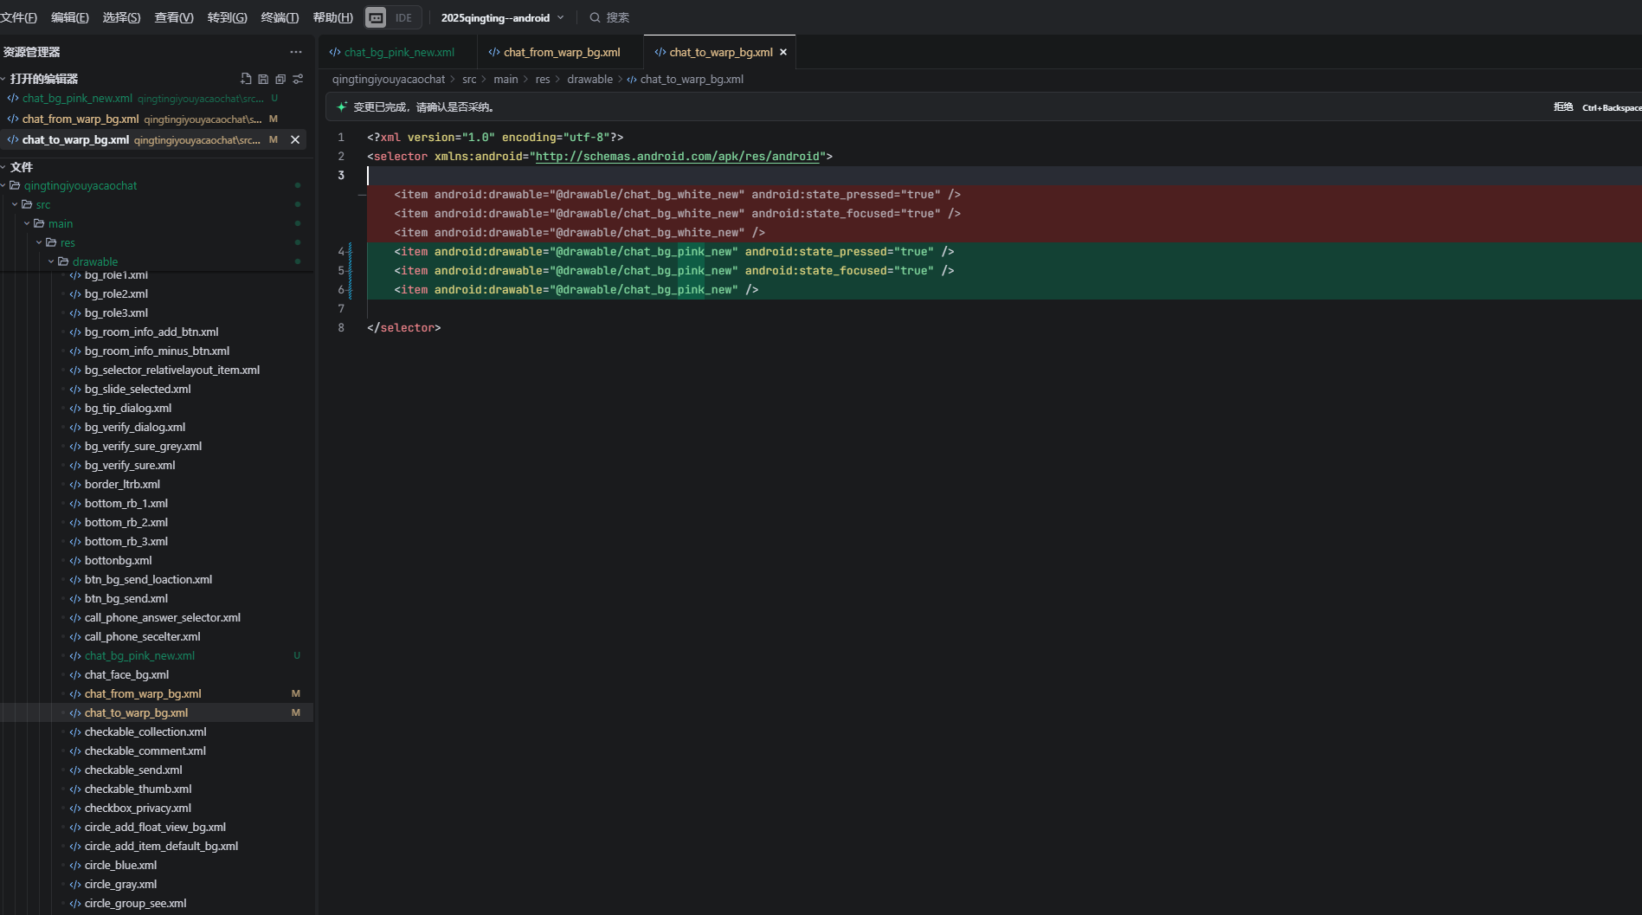This screenshot has height=915, width=1642.
Task: Switch to chat_bg_pink_new.xml tab
Action: coord(398,52)
